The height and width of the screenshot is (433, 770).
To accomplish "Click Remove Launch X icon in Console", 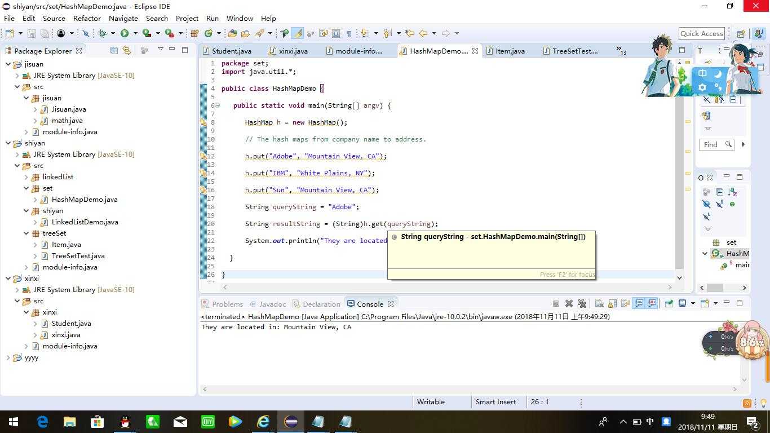I will pyautogui.click(x=569, y=303).
